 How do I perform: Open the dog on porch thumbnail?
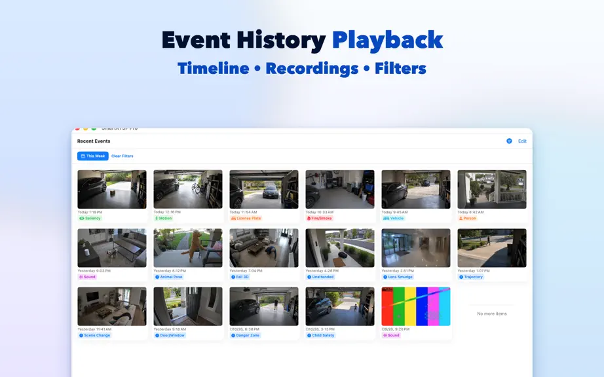coord(188,248)
